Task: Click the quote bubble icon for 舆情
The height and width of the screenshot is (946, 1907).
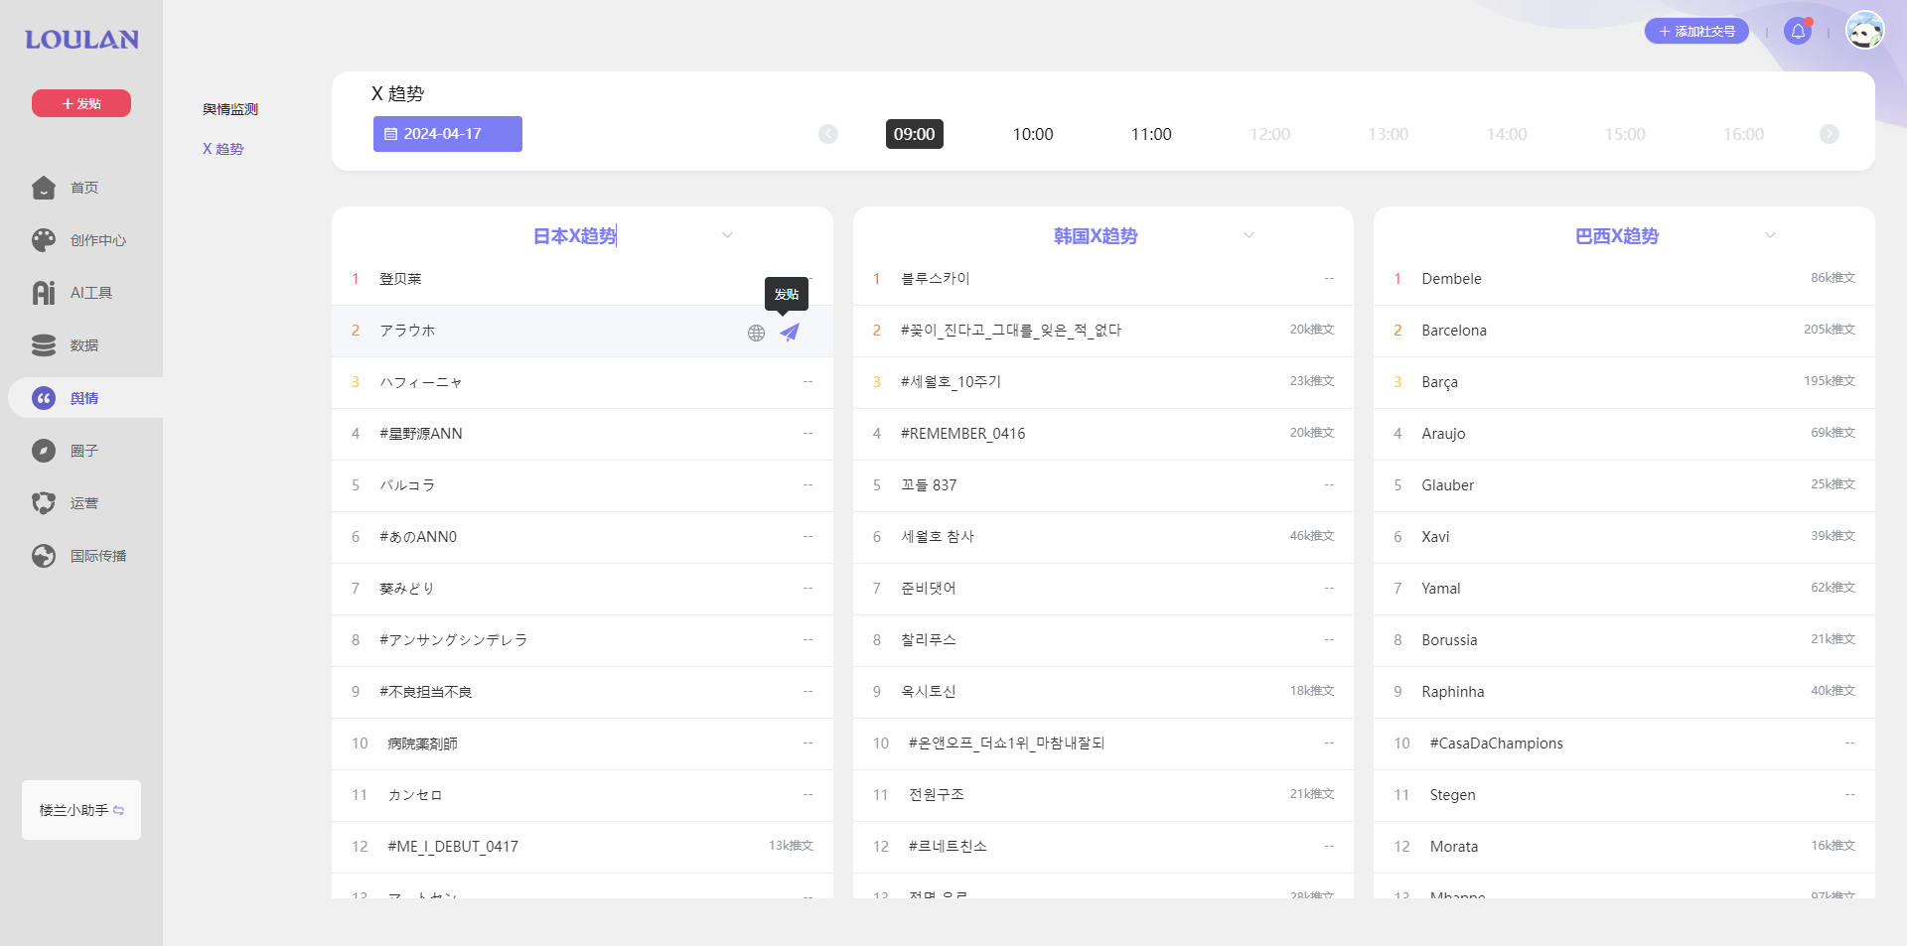Action: click(x=44, y=398)
